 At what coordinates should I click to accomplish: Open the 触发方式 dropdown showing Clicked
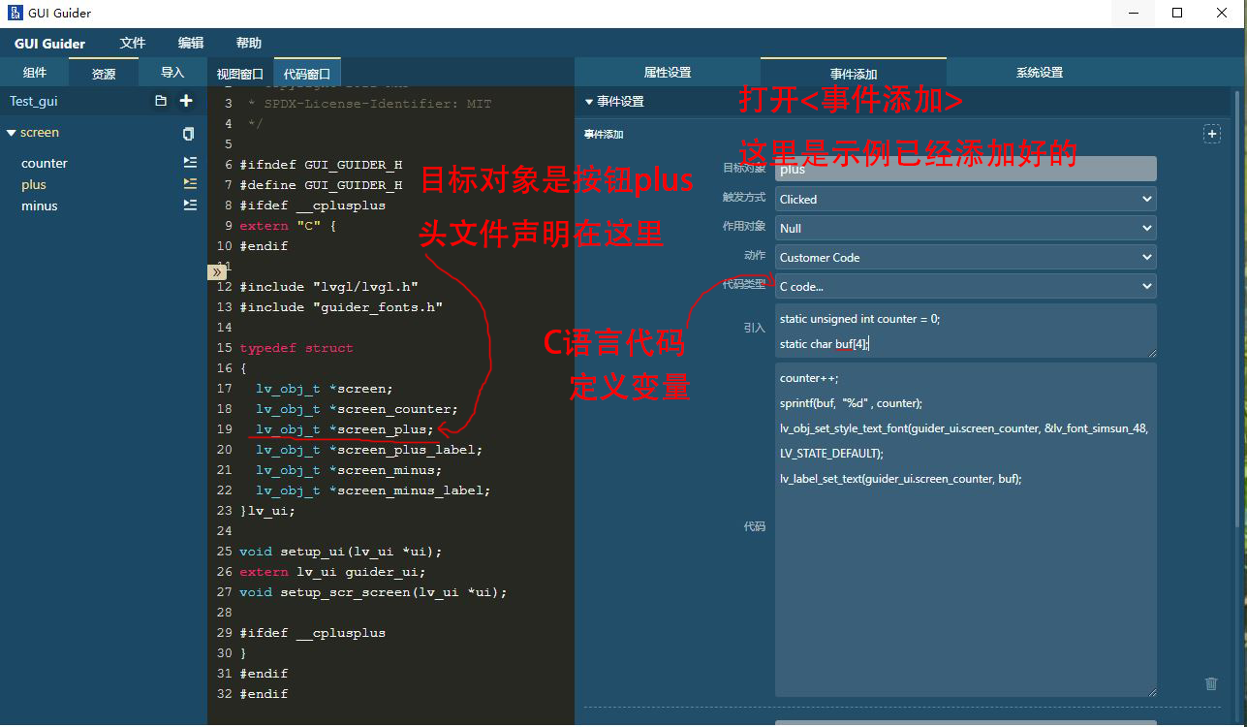(x=966, y=199)
